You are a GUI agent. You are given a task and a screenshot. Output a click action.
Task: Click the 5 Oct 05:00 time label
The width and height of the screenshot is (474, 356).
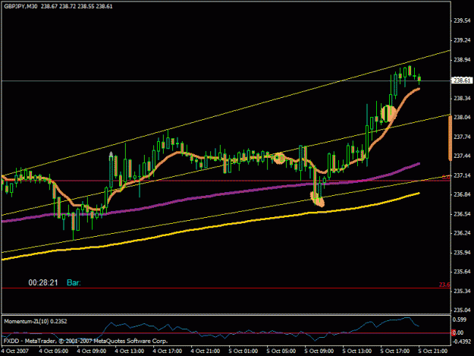coord(281,351)
